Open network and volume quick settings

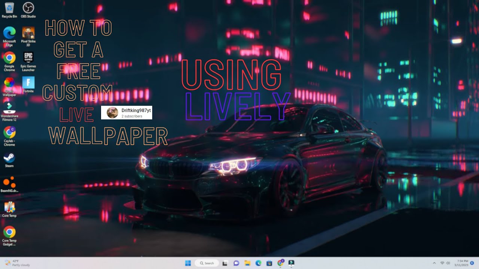coord(445,263)
